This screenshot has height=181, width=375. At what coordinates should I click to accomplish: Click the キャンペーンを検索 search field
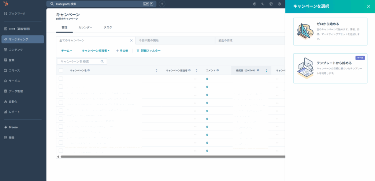pos(80,61)
